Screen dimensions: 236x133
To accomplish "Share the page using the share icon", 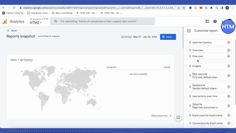I will pos(178,8).
